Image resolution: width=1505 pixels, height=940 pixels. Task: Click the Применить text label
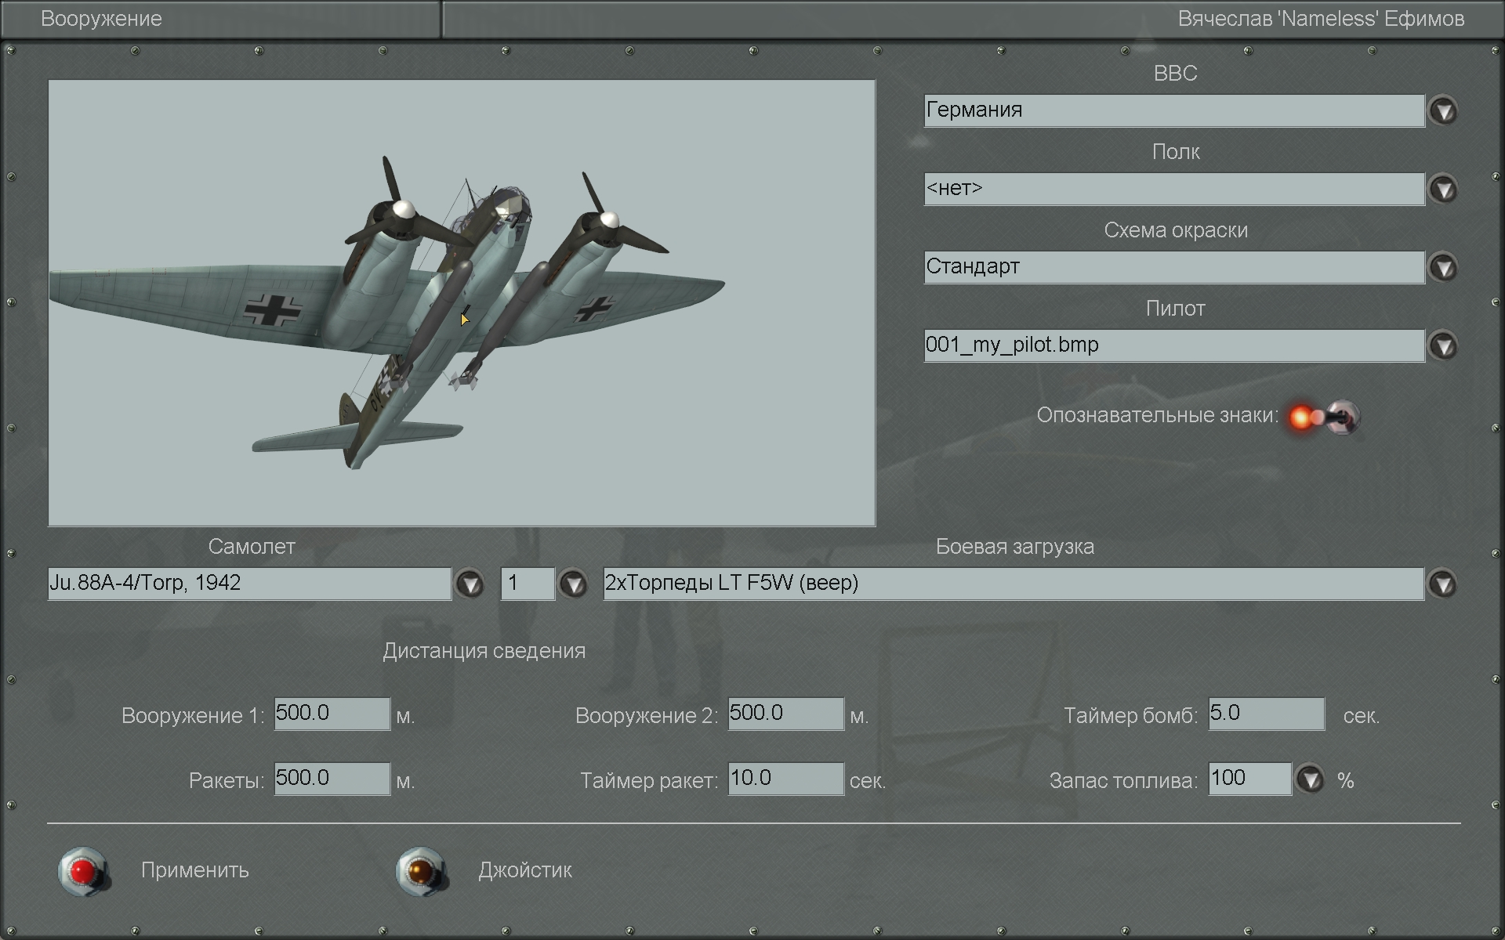pyautogui.click(x=195, y=870)
